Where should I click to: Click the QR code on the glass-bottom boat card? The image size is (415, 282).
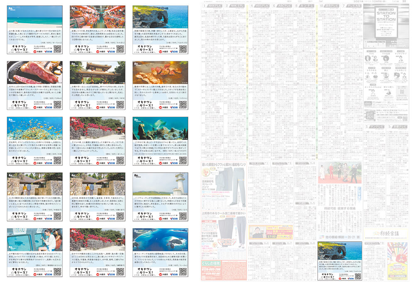point(57,271)
